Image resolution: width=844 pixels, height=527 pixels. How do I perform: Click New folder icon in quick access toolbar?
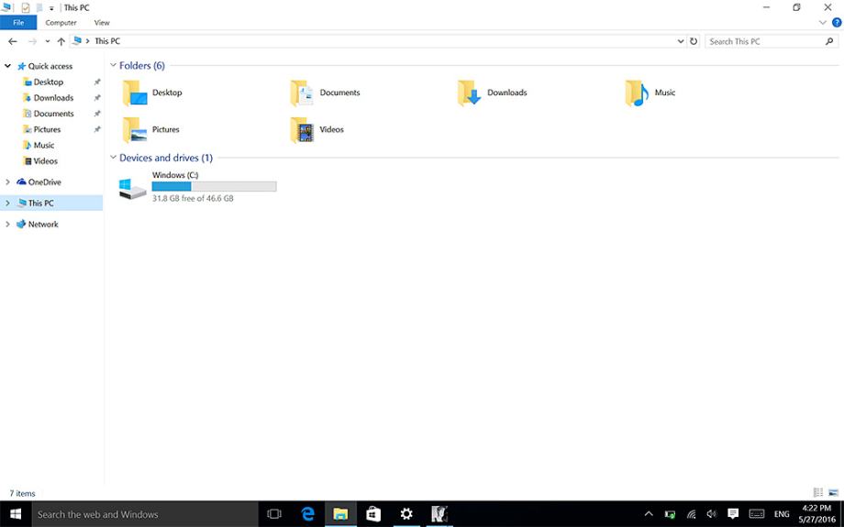click(39, 7)
